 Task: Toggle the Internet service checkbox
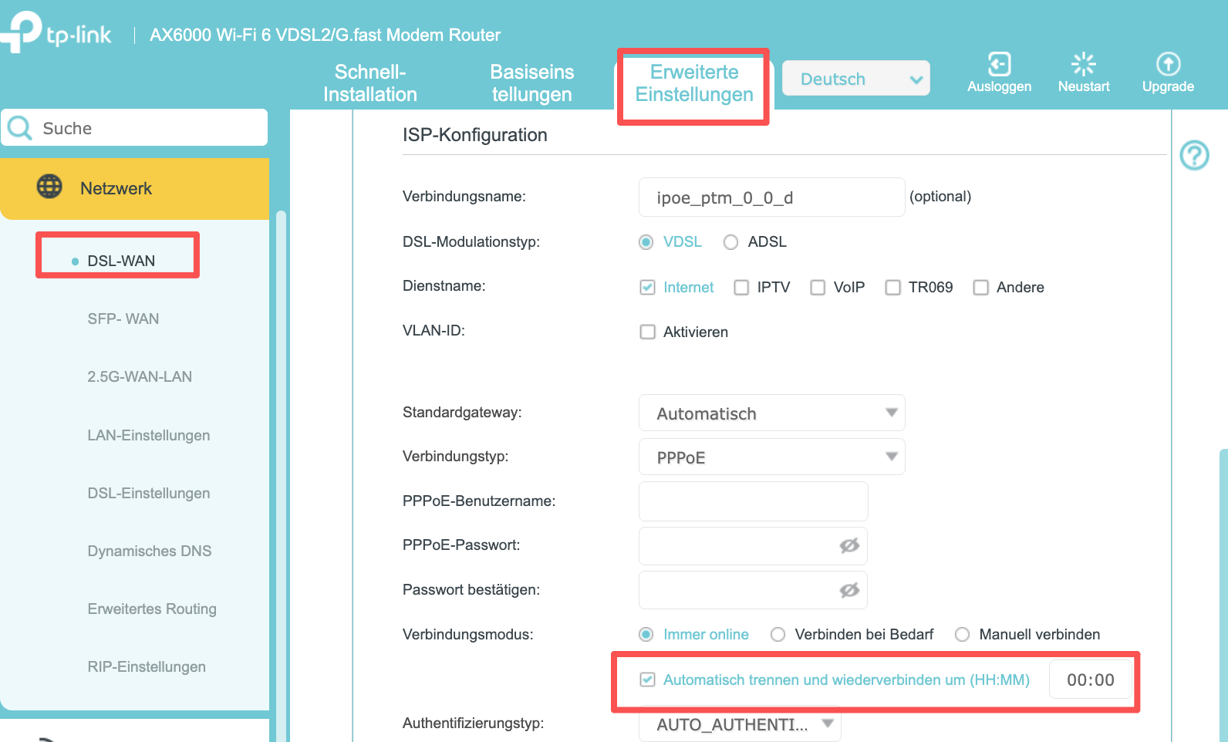(647, 288)
